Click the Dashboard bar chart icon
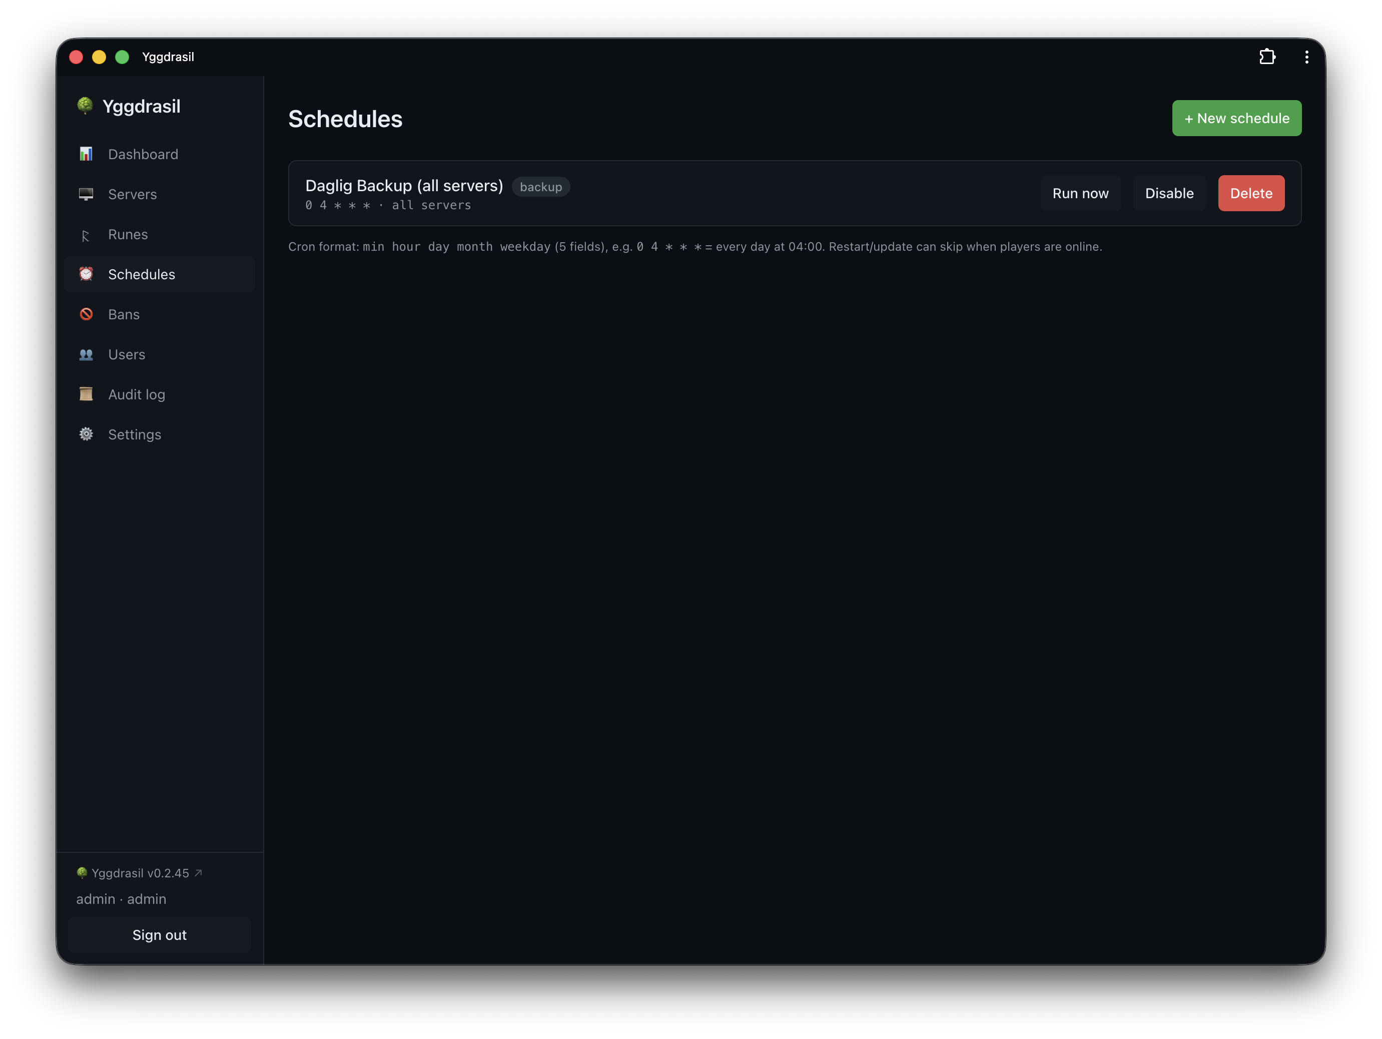This screenshot has width=1382, height=1039. tap(86, 154)
